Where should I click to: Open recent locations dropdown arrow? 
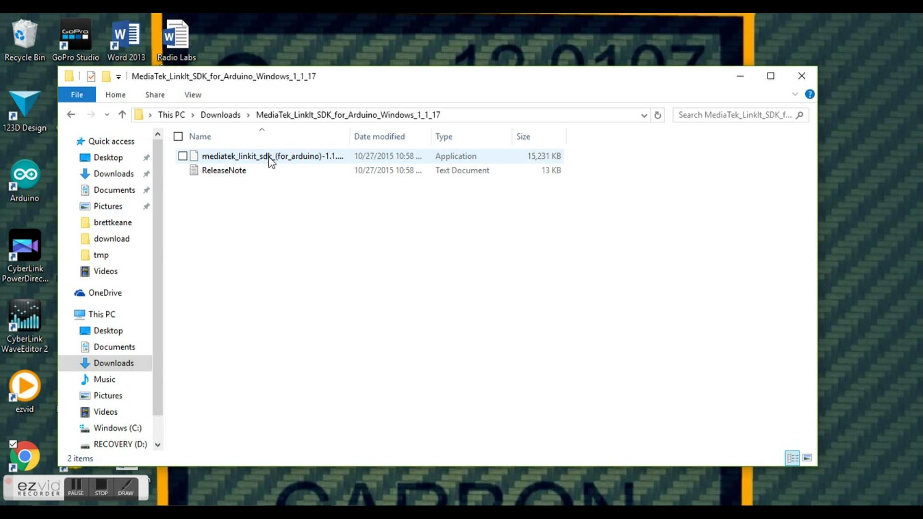click(x=107, y=115)
